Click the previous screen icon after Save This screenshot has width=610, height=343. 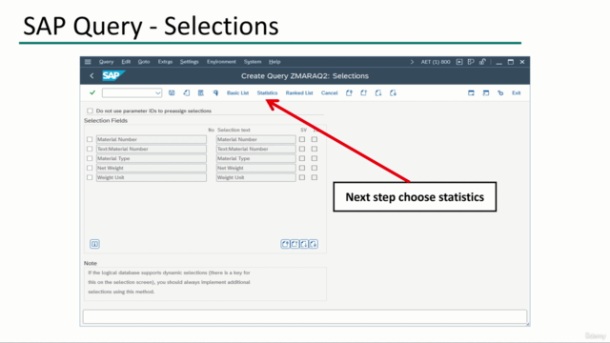click(187, 93)
